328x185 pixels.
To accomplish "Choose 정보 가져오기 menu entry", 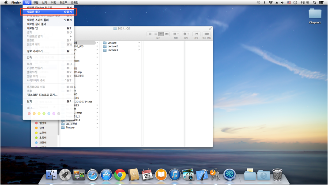I will click(x=48, y=51).
